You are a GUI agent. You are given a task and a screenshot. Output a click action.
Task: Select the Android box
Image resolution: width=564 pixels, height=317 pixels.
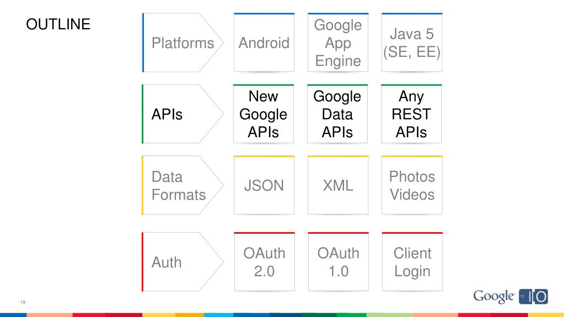point(264,42)
